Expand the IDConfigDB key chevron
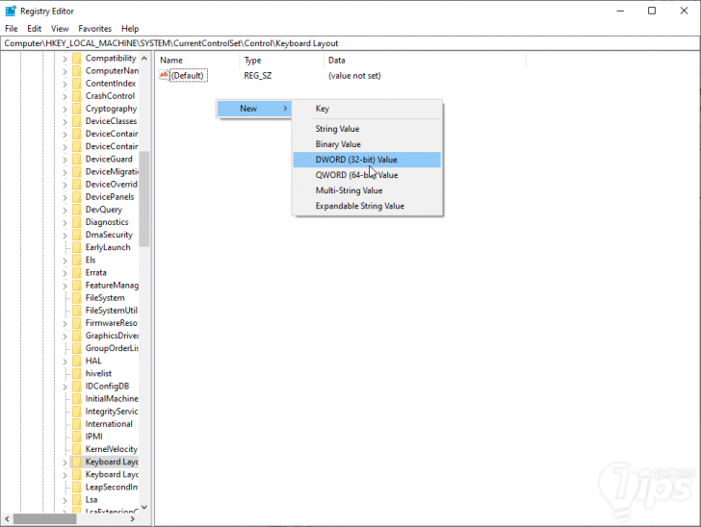This screenshot has height=527, width=701. pos(65,387)
